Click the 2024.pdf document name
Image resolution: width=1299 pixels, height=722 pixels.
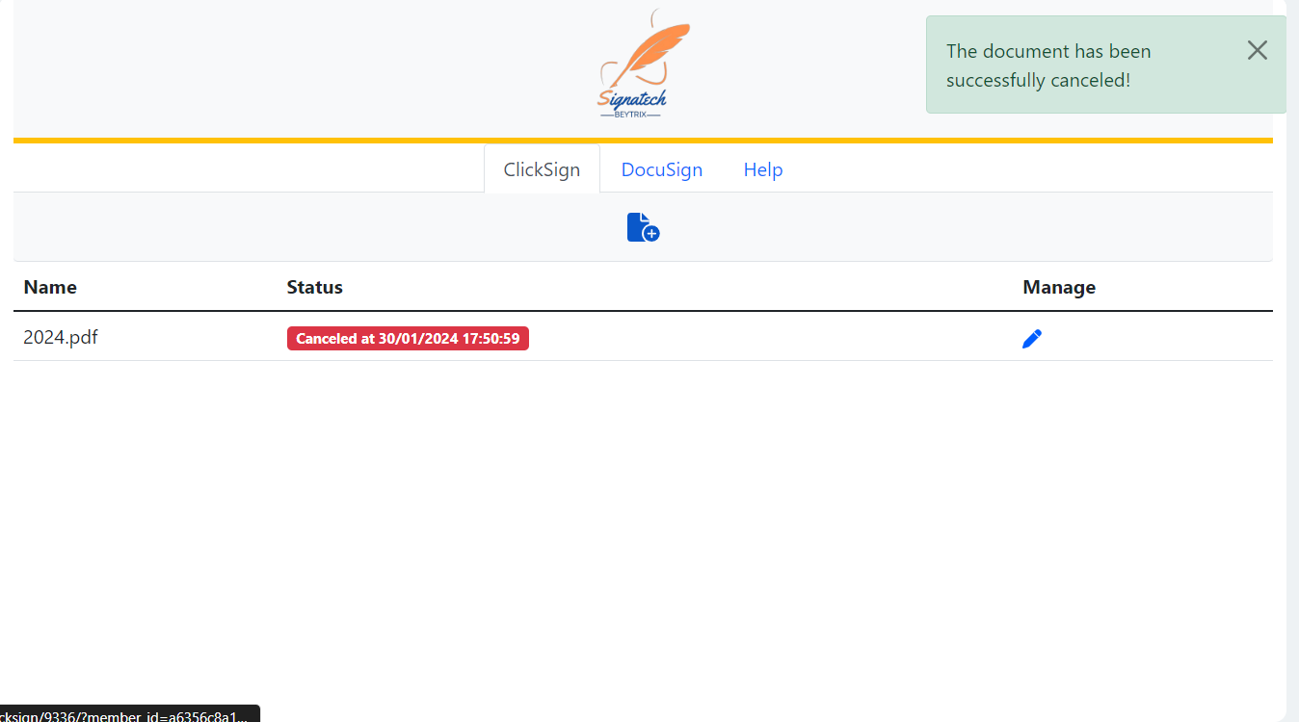(61, 338)
